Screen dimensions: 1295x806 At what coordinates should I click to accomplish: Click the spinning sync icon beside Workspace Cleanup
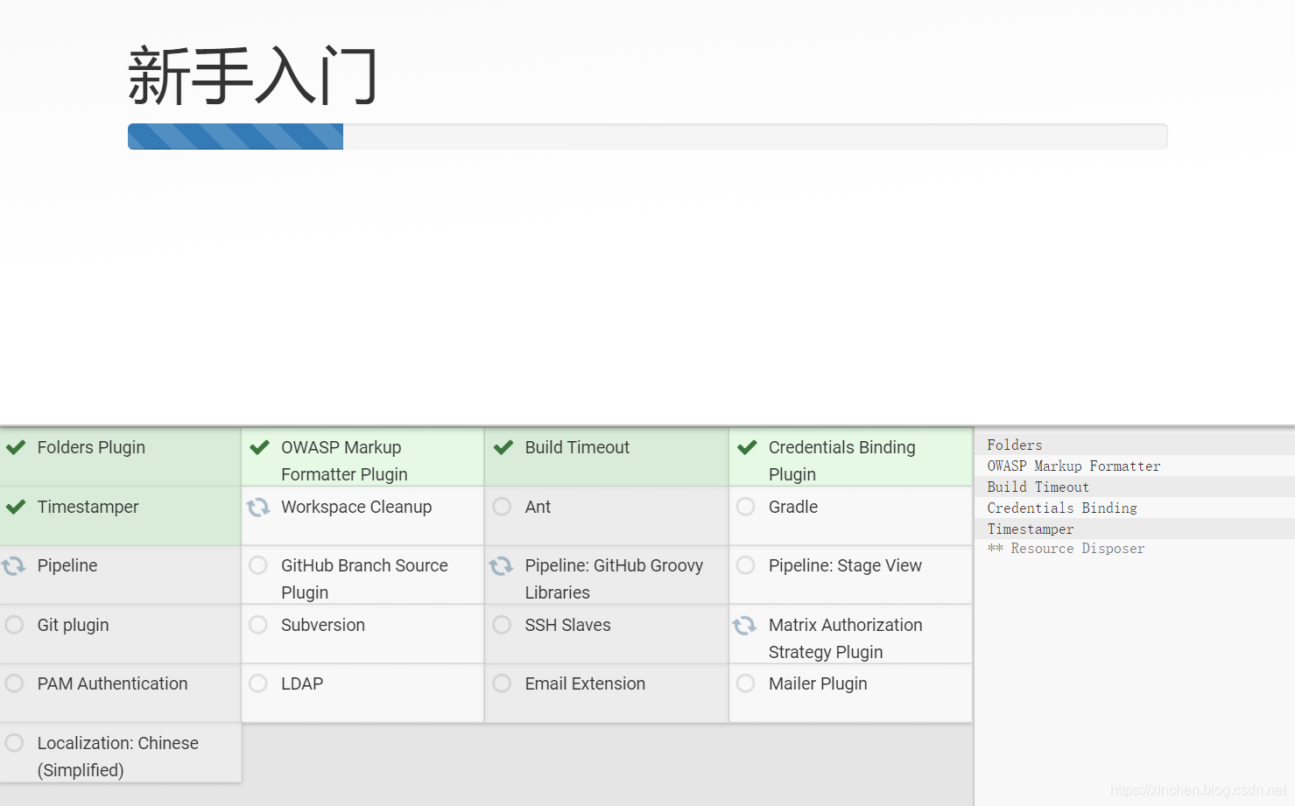(x=258, y=507)
